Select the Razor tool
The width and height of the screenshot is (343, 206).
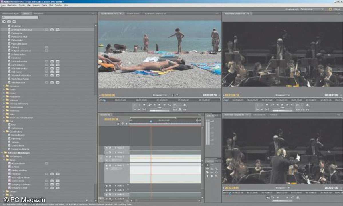click(x=207, y=173)
